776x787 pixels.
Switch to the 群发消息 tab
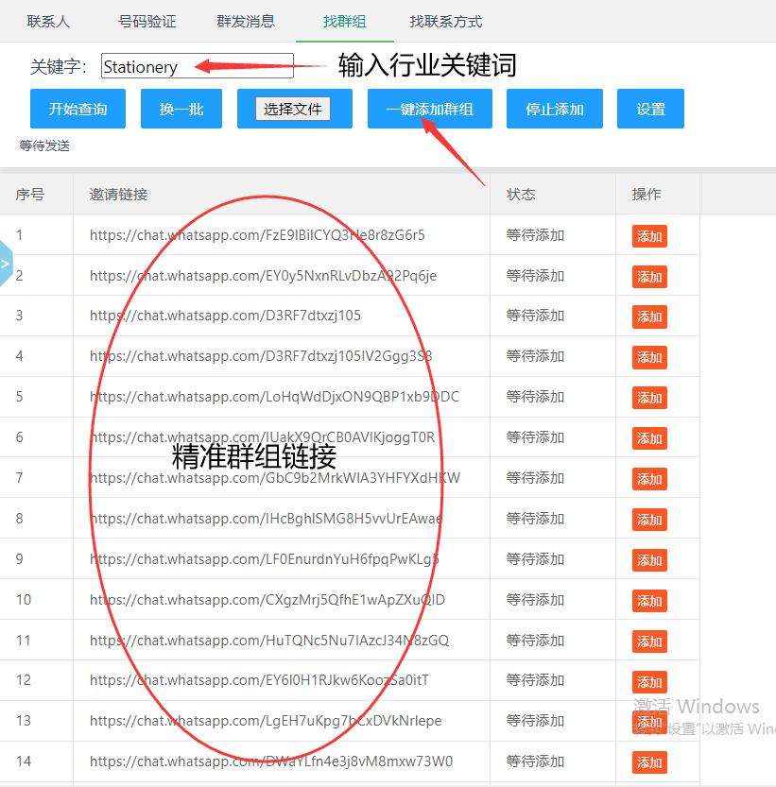246,21
